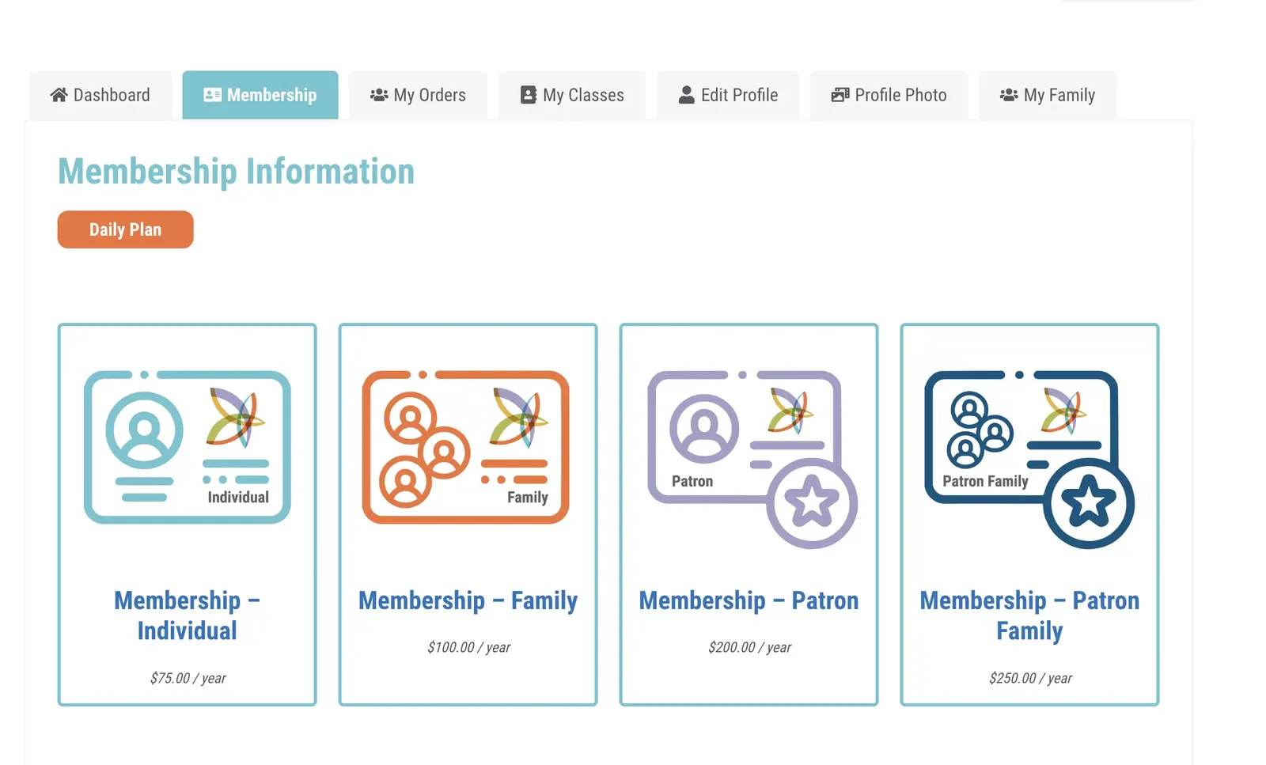Click the $75.00 / year price
The height and width of the screenshot is (765, 1266).
pyautogui.click(x=188, y=678)
